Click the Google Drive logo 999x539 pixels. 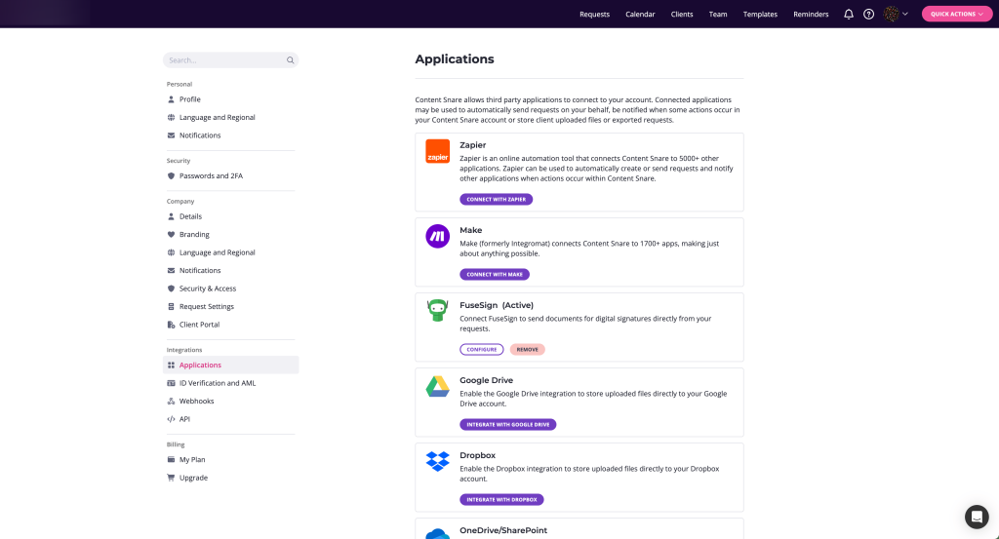click(438, 386)
